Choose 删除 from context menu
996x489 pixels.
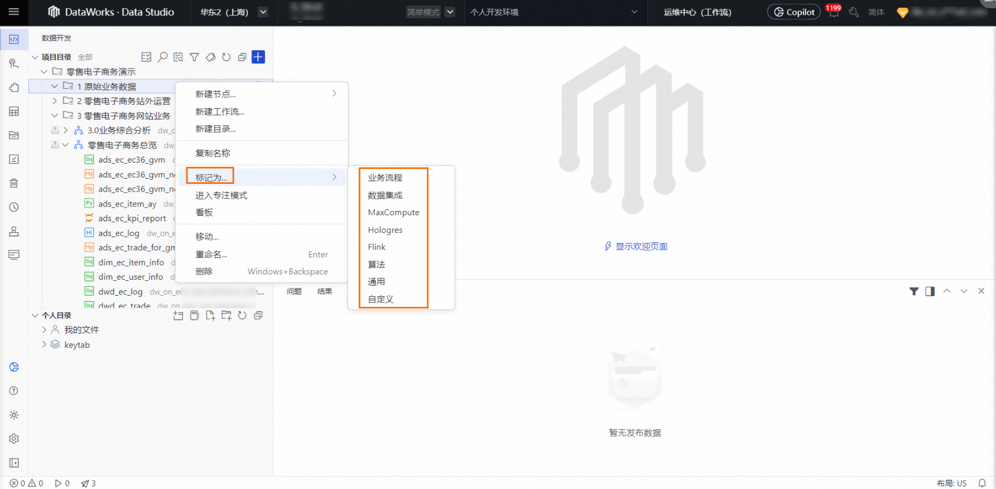pos(262,271)
